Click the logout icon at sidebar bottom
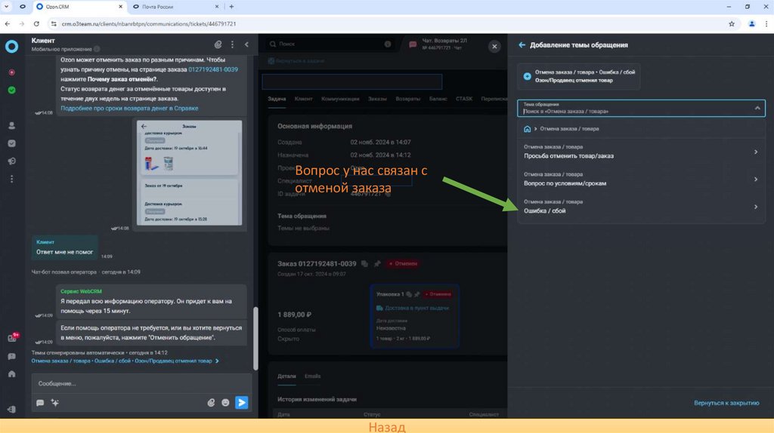This screenshot has height=433, width=774. (x=11, y=410)
